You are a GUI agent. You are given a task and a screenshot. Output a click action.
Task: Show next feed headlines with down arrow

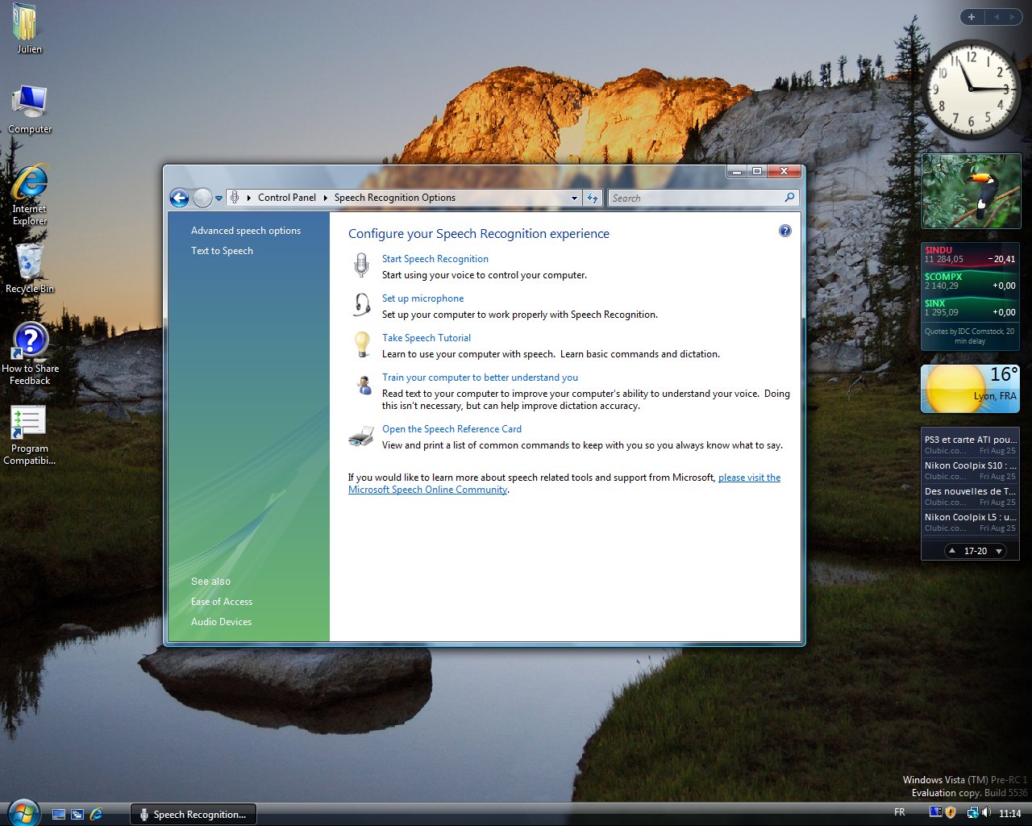click(999, 551)
